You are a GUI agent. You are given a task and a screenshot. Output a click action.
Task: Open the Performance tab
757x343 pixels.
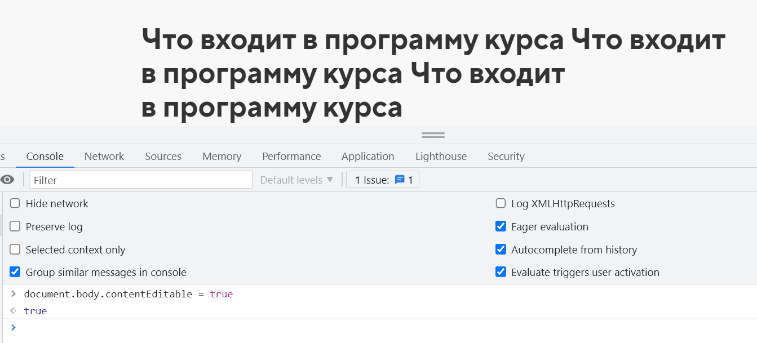click(x=291, y=157)
